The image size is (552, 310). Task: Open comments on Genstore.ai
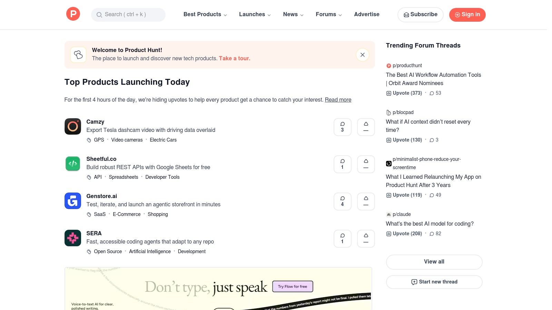click(342, 201)
